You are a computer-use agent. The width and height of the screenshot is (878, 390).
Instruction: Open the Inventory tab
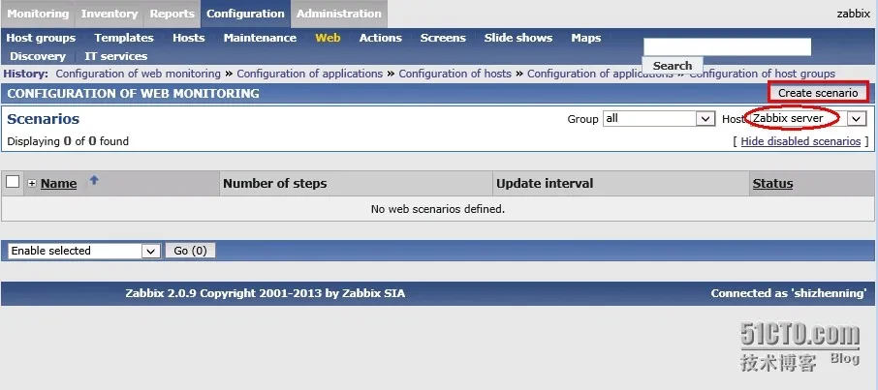pyautogui.click(x=109, y=14)
